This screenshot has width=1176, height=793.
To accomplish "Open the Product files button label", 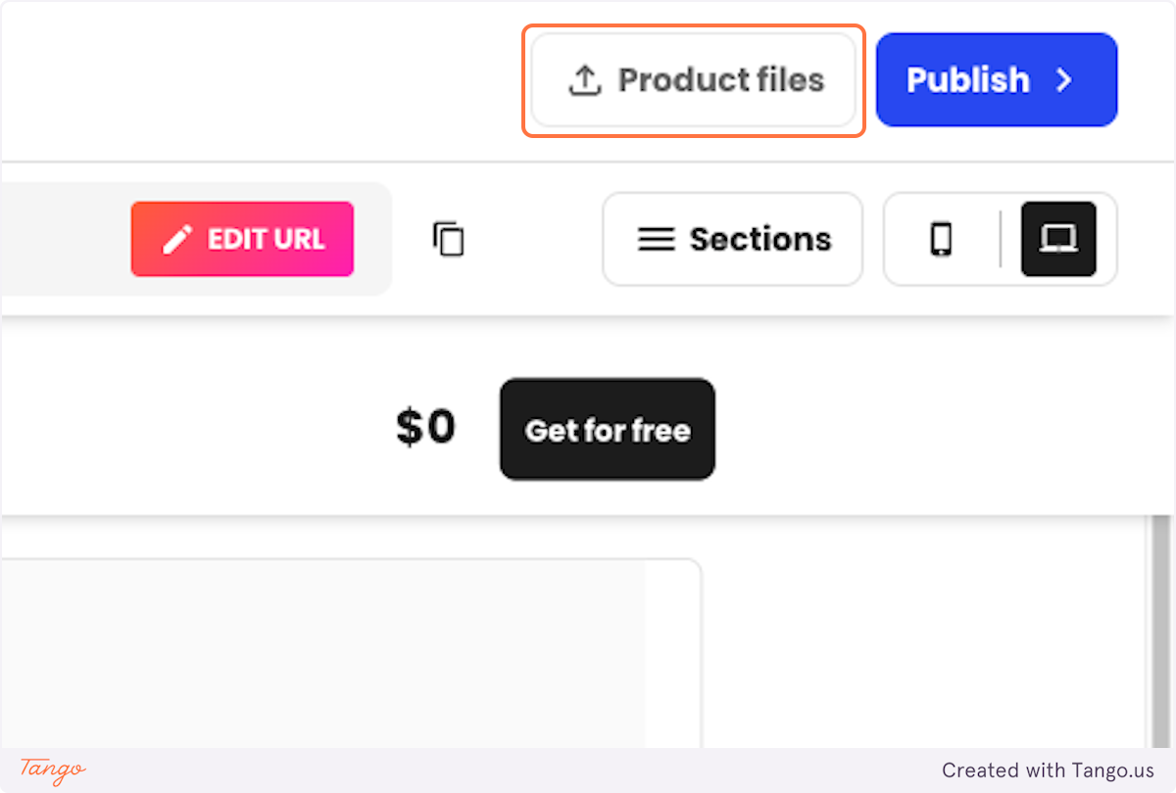I will click(x=721, y=80).
